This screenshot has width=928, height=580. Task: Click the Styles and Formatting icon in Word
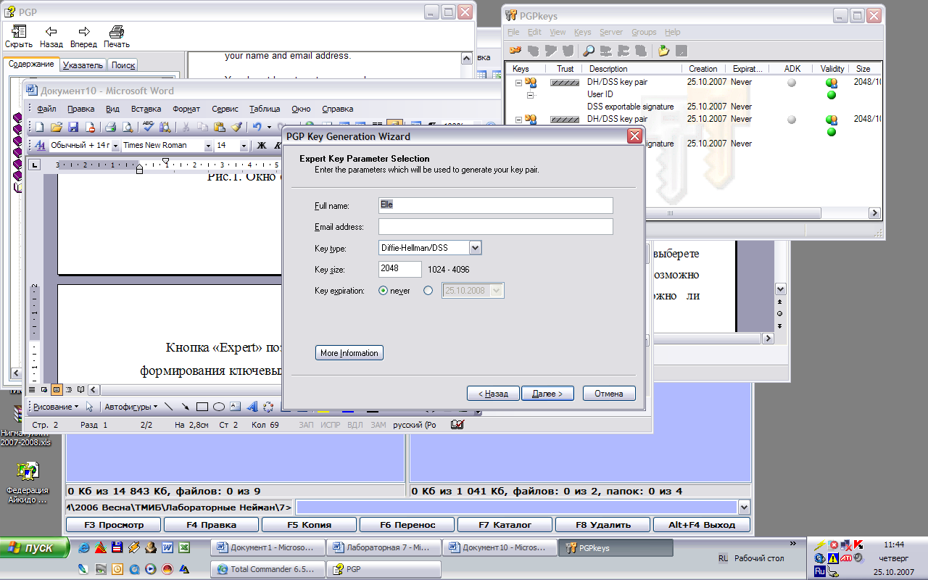tap(41, 145)
